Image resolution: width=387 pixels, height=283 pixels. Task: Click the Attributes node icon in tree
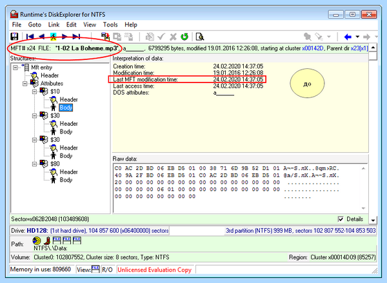pyautogui.click(x=34, y=83)
